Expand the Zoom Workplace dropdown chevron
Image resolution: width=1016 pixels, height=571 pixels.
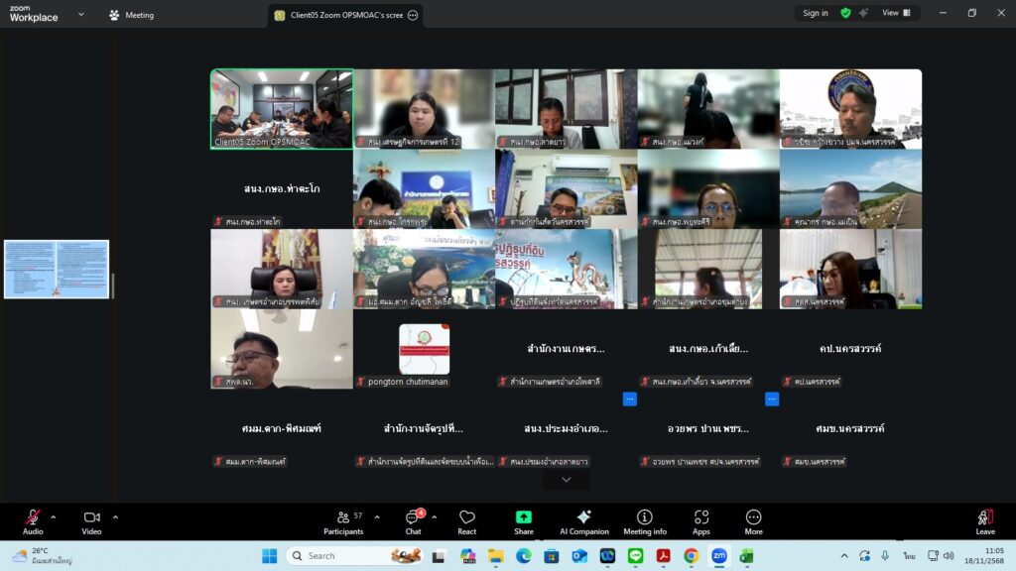tap(80, 15)
